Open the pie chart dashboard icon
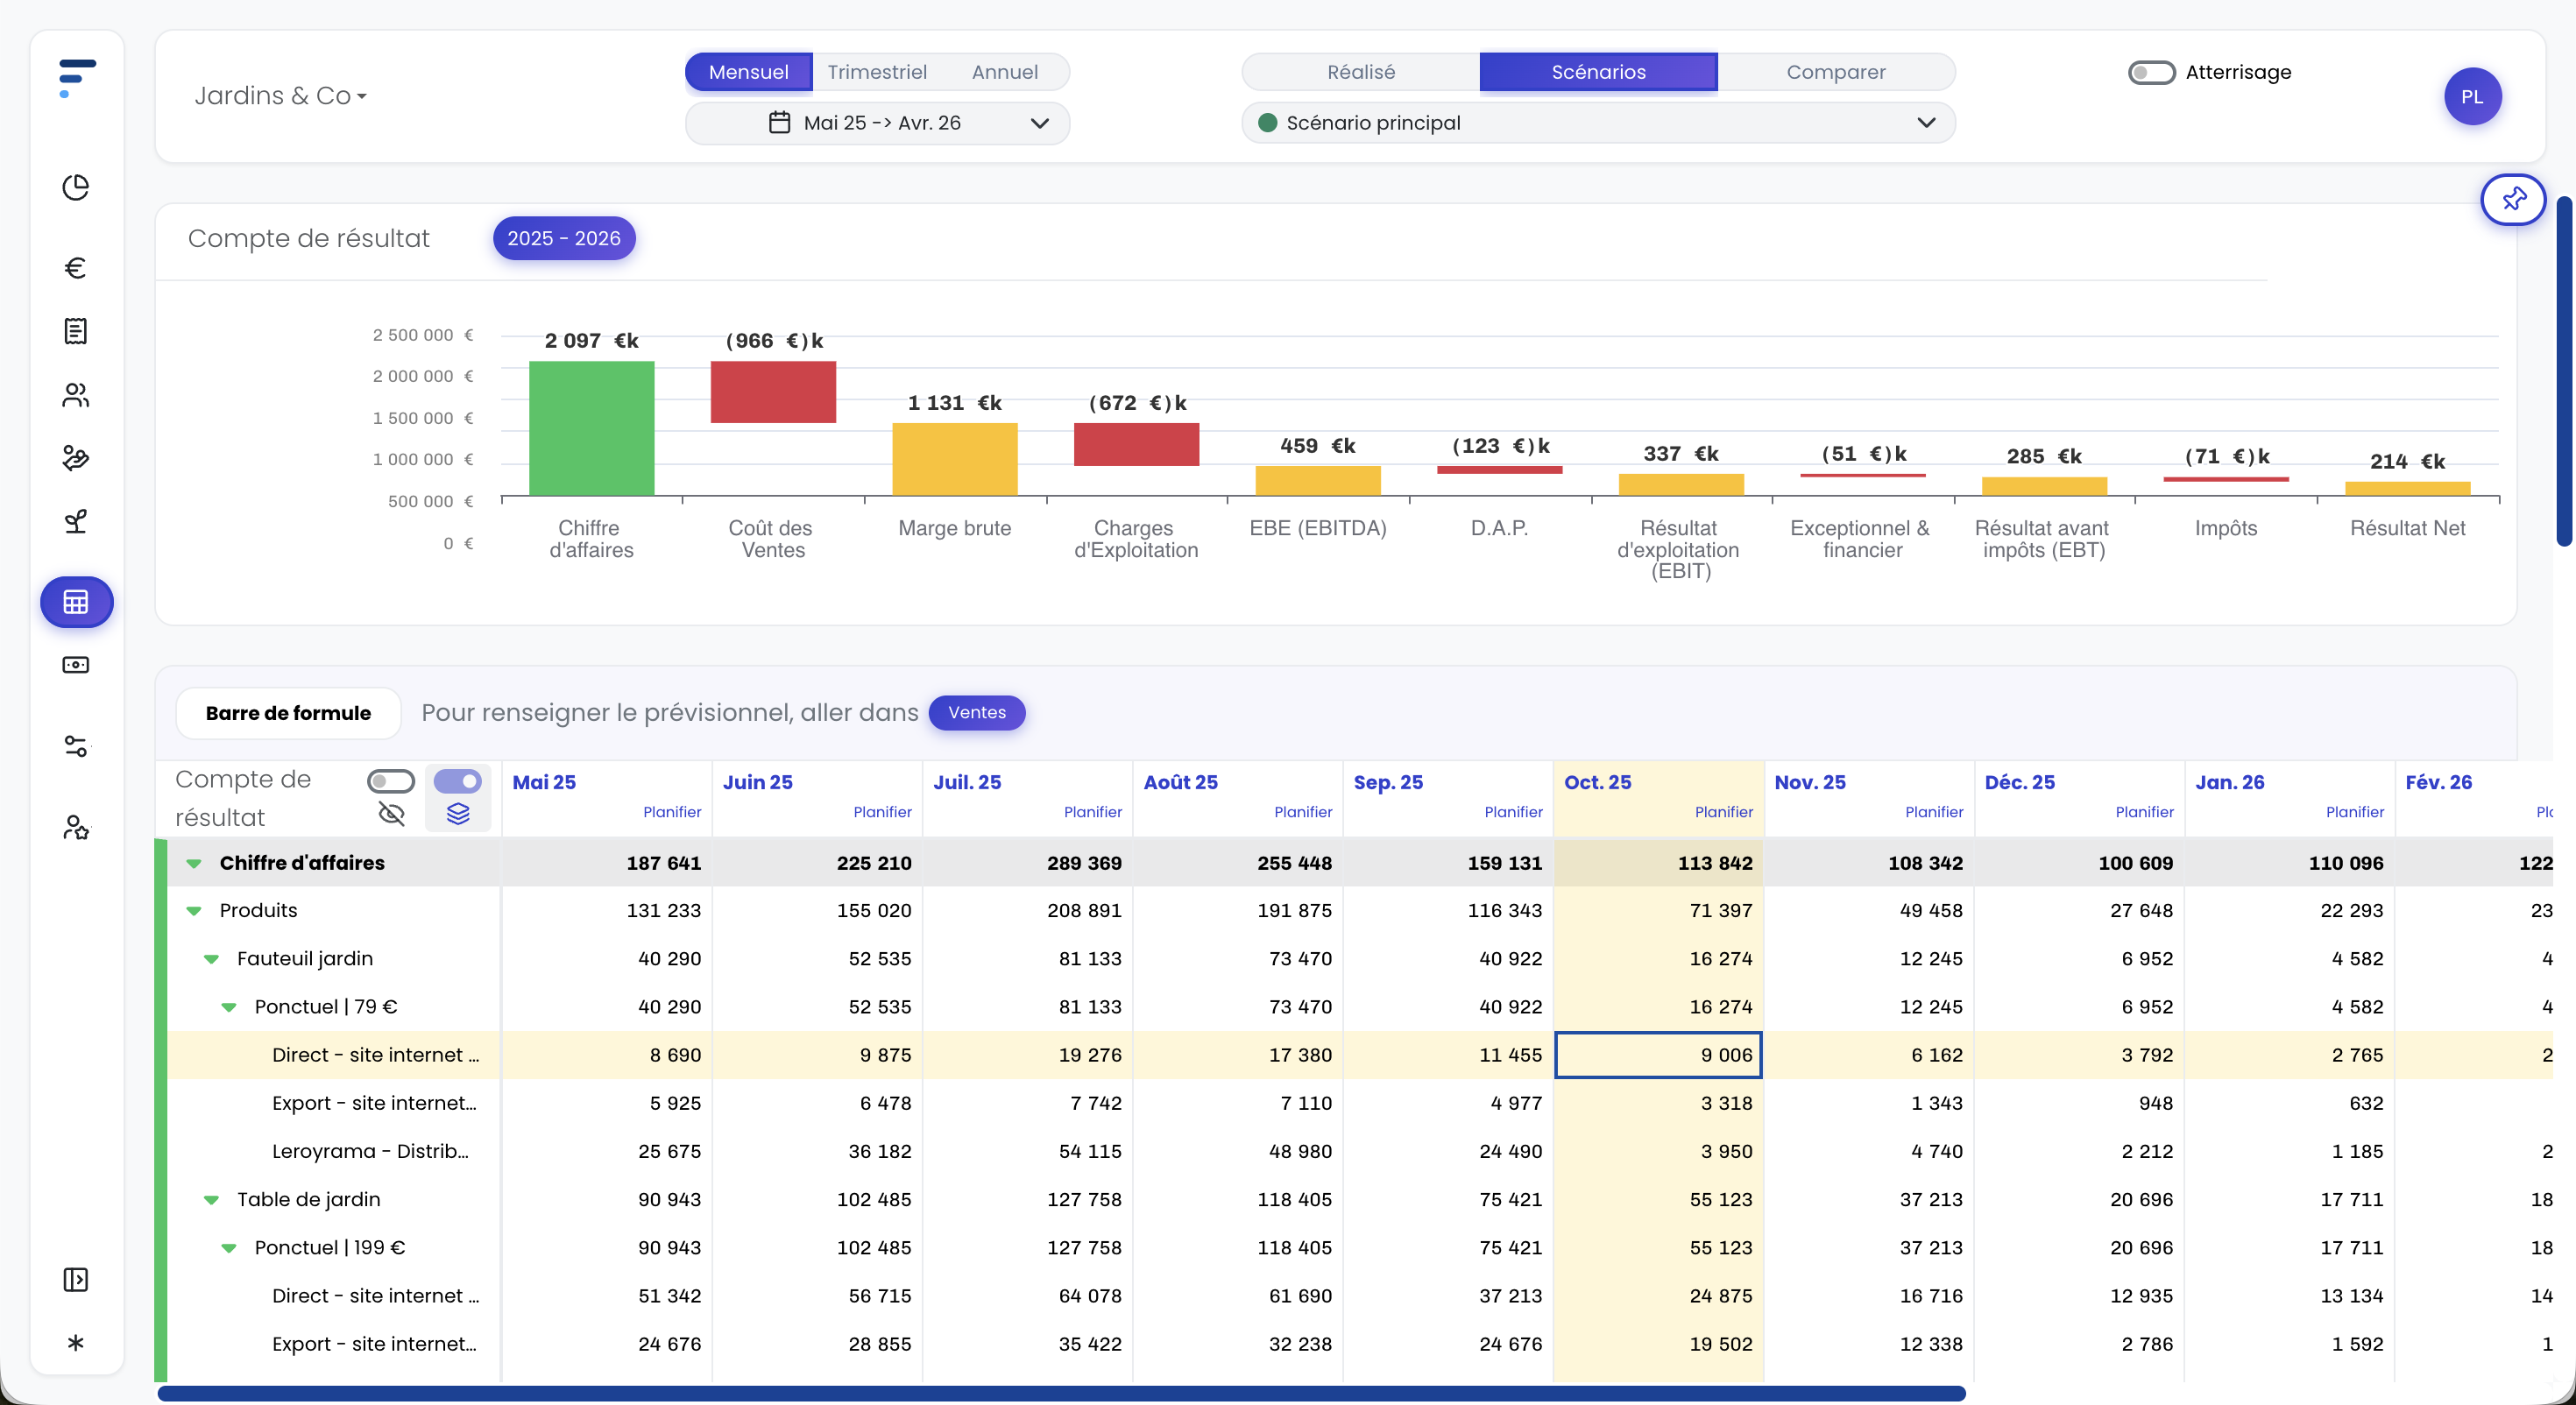 click(x=76, y=187)
